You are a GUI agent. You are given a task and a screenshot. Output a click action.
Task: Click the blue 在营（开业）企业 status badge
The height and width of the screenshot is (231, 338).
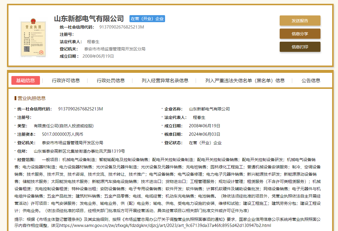click(147, 19)
